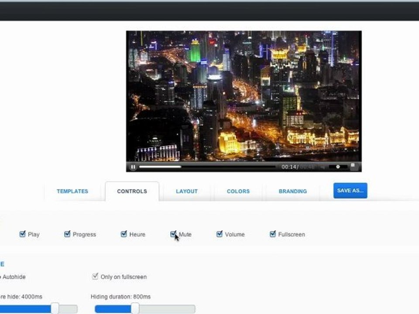Select the Controls tab
Viewport: 419px width, 314px height.
click(x=132, y=191)
